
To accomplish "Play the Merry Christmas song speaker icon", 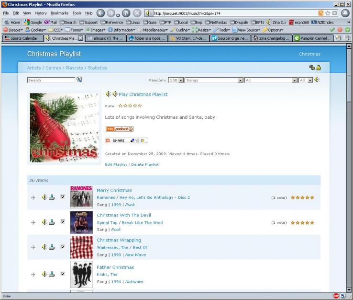I will (44, 197).
